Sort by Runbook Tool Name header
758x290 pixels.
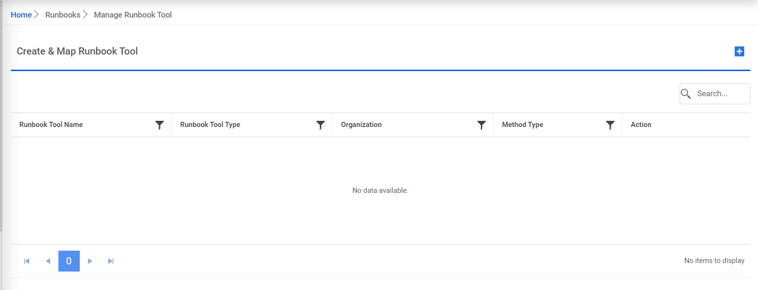tap(51, 125)
